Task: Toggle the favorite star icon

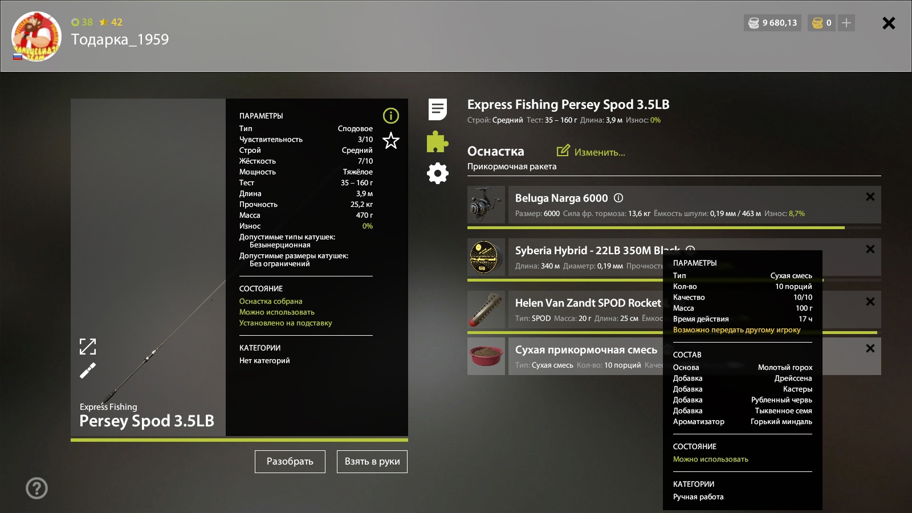Action: [x=391, y=140]
